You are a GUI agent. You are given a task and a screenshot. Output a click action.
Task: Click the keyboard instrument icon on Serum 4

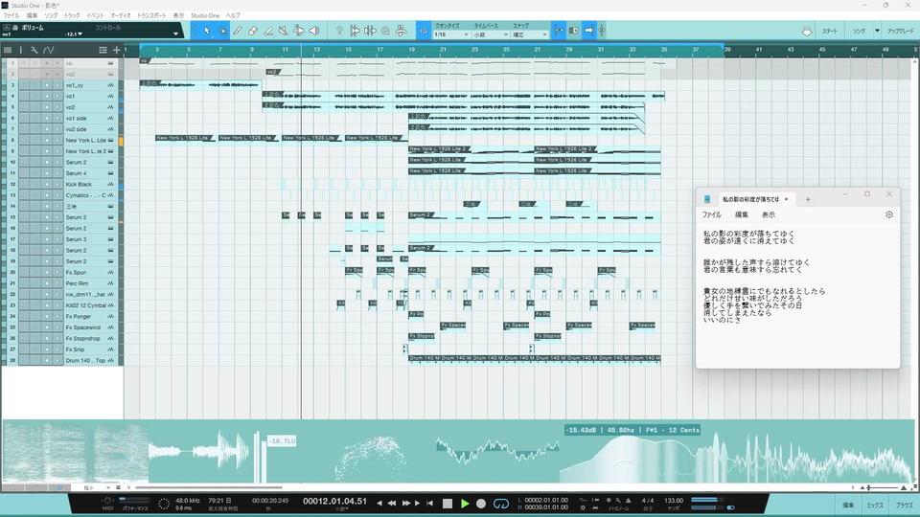tap(110, 173)
